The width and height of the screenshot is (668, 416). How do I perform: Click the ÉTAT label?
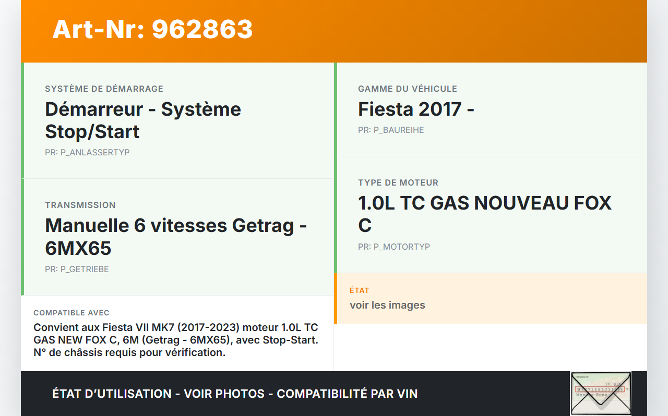[359, 290]
